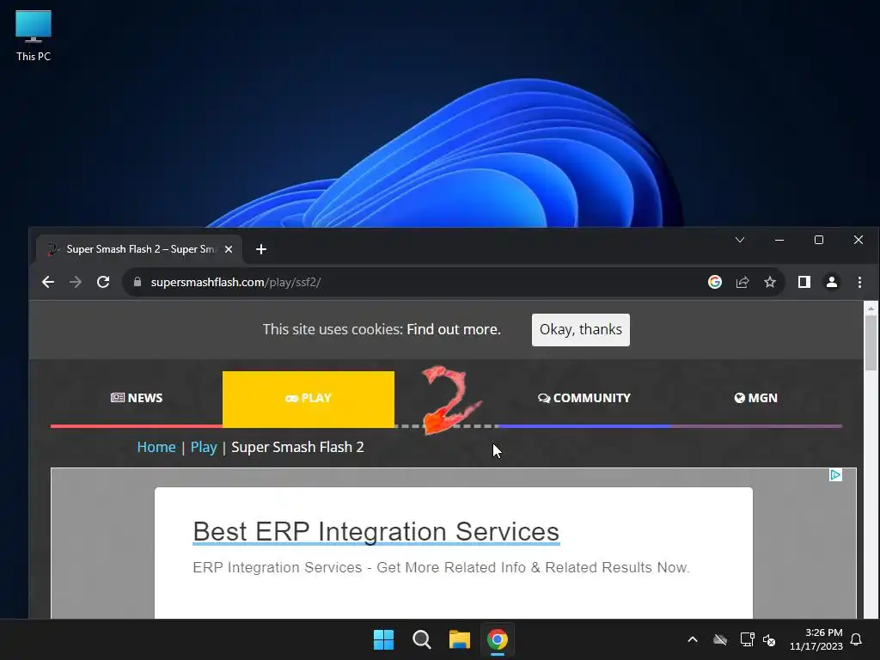Click the address bar URL
The image size is (880, 660).
[235, 282]
